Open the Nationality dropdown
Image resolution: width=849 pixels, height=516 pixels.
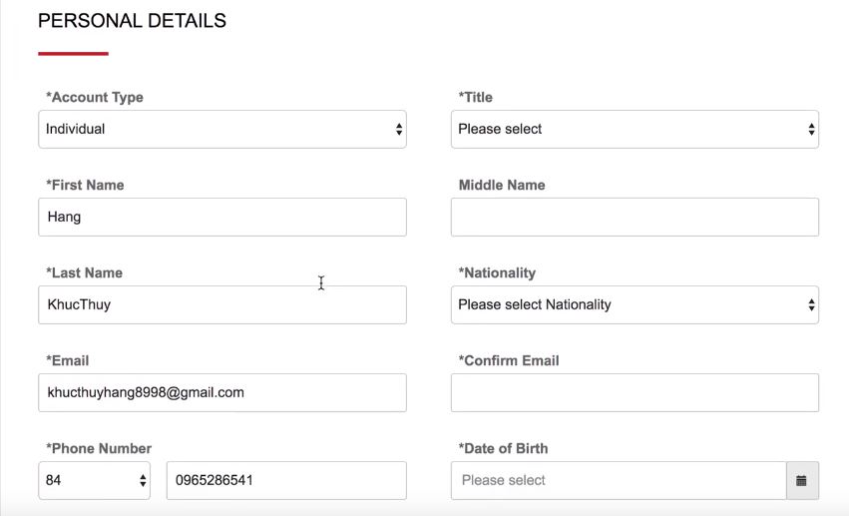pos(635,304)
